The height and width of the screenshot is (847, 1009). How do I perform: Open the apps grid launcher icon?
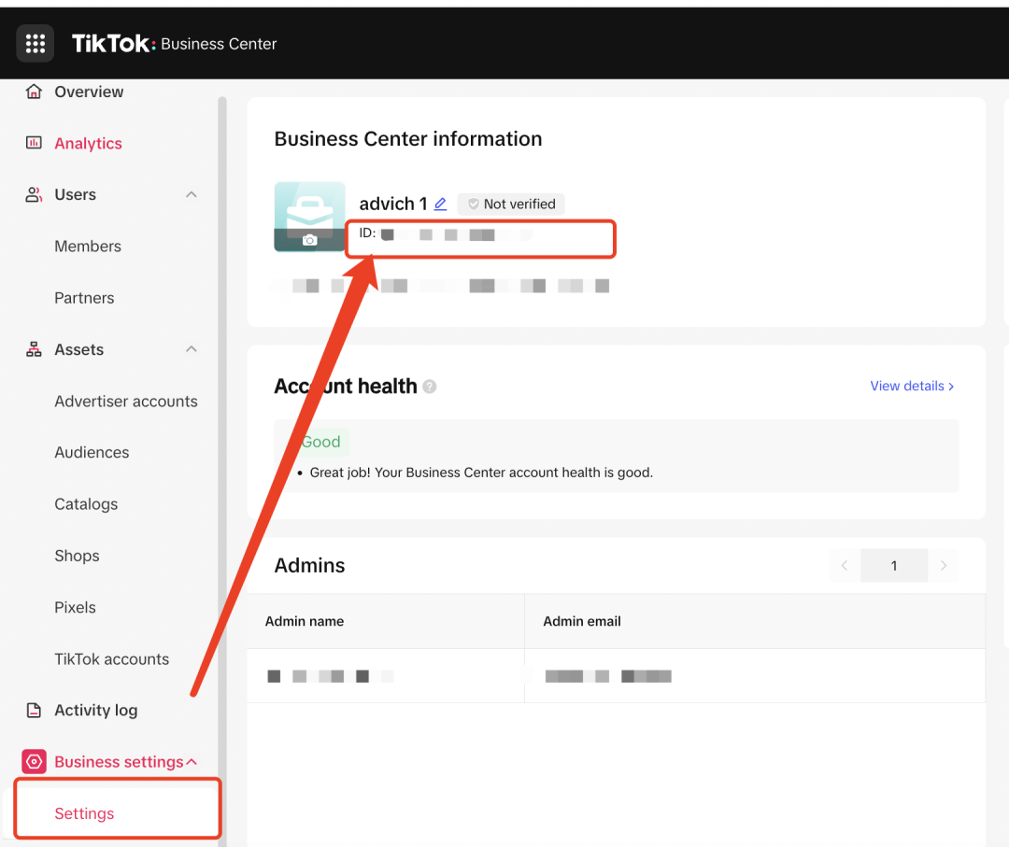tap(36, 44)
